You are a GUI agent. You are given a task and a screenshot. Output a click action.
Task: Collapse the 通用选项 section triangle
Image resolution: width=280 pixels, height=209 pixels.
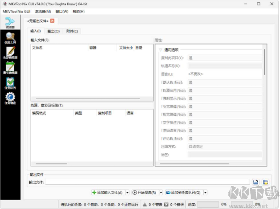[160, 50]
